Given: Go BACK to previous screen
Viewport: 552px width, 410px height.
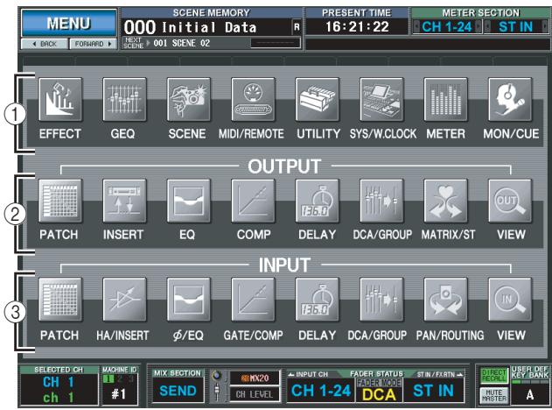Looking at the screenshot, I should pos(45,44).
